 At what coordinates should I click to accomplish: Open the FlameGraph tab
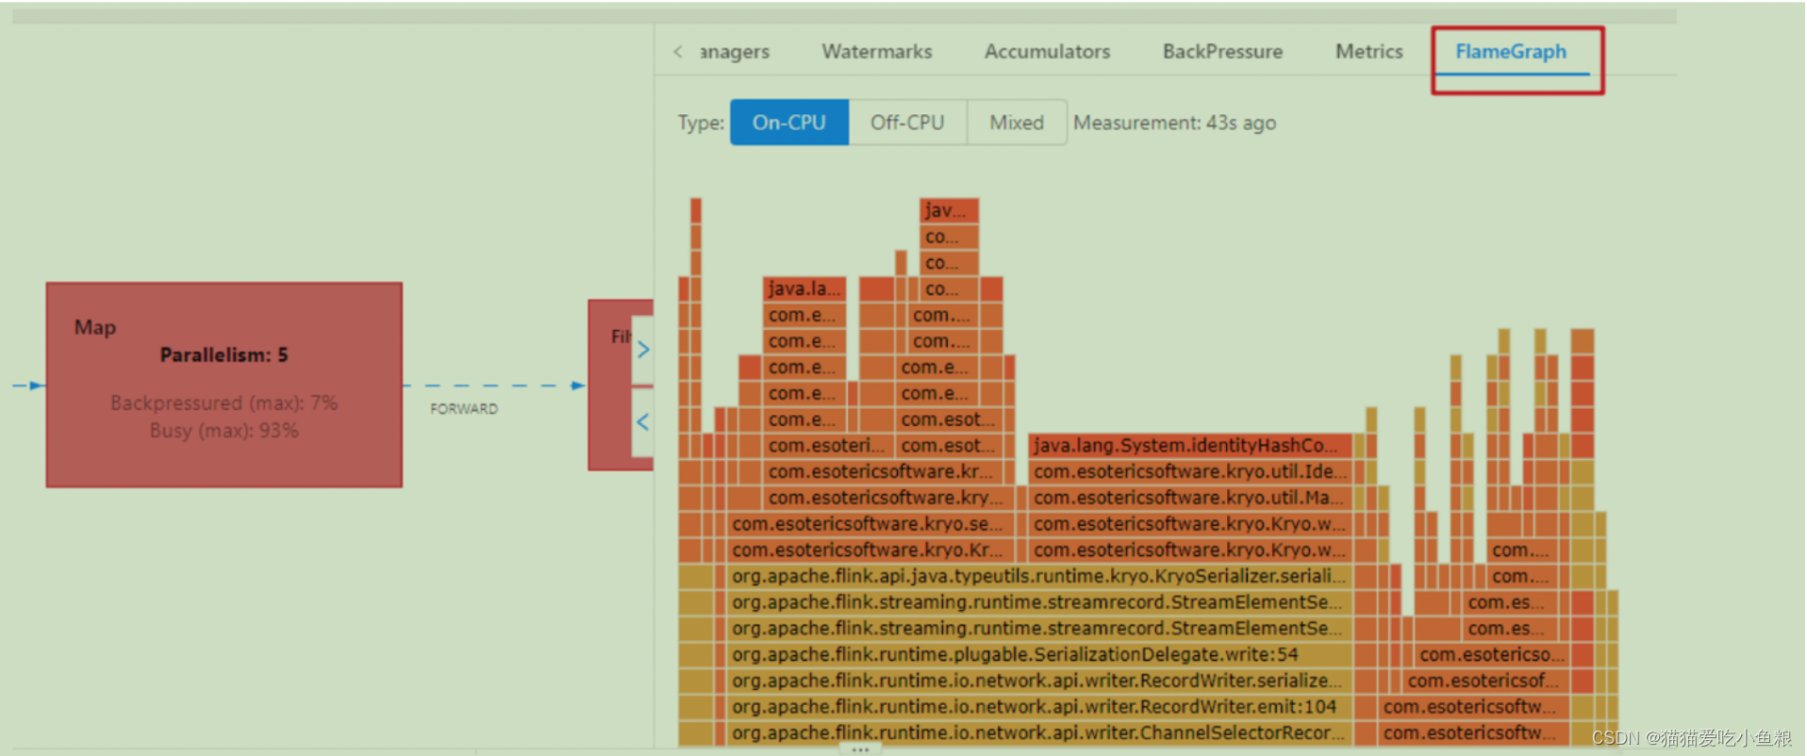pos(1510,52)
